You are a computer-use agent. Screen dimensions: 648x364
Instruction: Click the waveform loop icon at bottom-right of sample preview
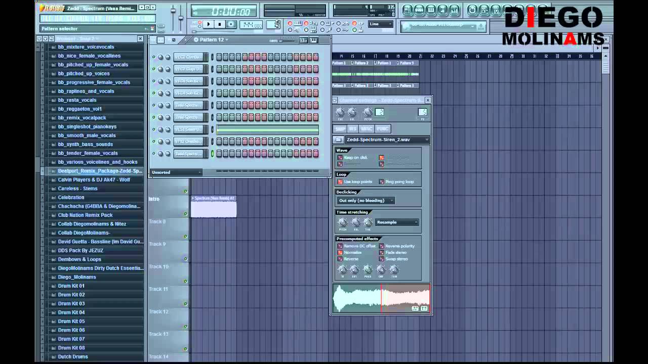(x=415, y=308)
